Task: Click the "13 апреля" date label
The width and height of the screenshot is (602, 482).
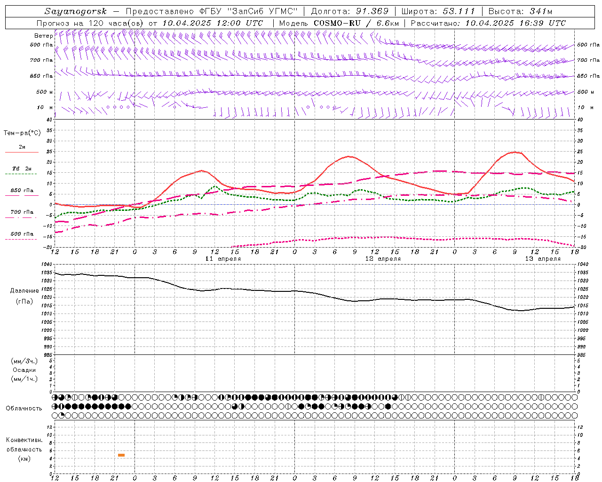Action: pos(543,259)
